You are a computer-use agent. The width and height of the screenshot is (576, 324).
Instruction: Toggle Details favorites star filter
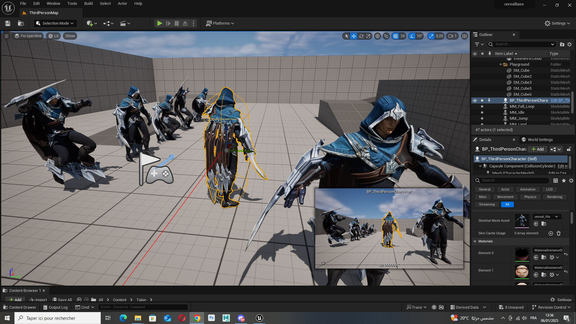pyautogui.click(x=564, y=180)
